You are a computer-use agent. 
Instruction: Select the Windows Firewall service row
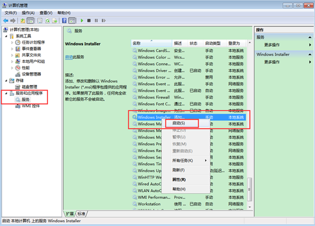(189, 98)
